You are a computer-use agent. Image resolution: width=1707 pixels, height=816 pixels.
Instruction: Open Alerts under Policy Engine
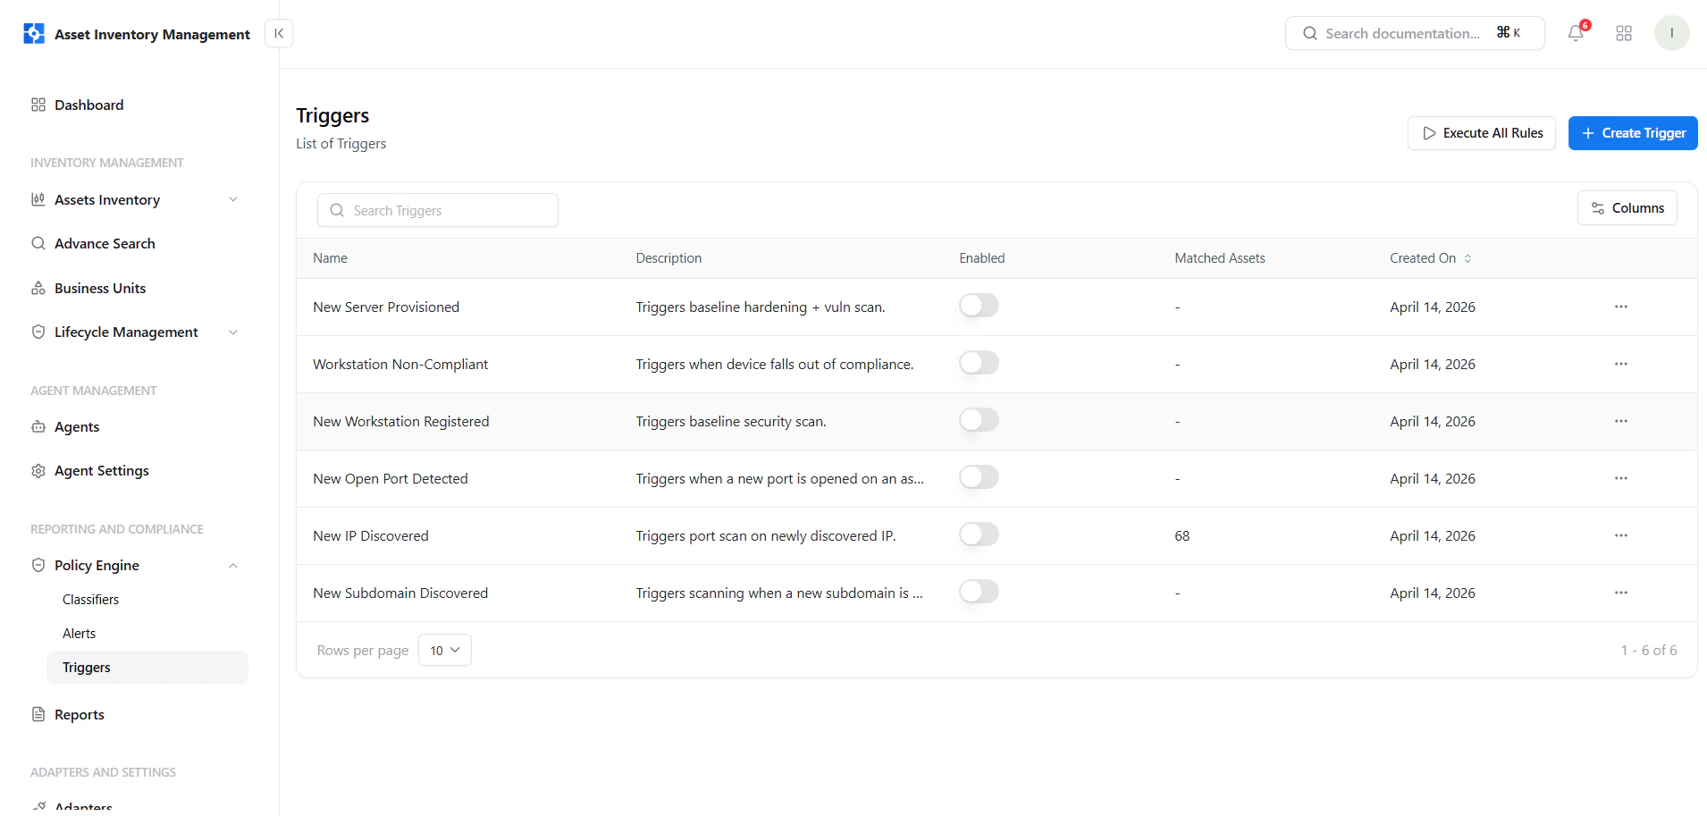(79, 634)
